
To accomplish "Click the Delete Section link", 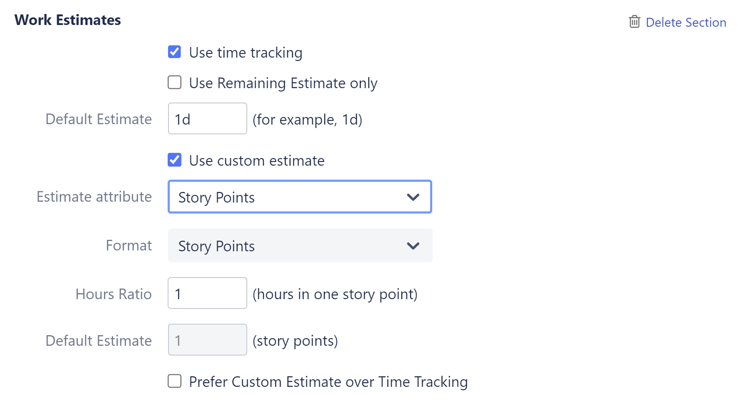I will tap(686, 22).
